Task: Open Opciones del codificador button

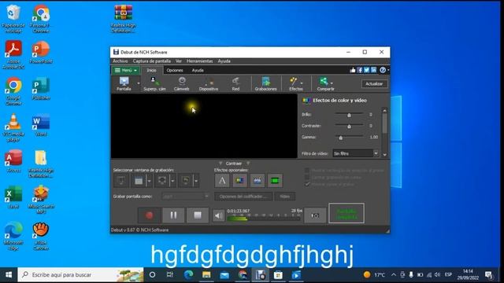Action: tap(243, 197)
